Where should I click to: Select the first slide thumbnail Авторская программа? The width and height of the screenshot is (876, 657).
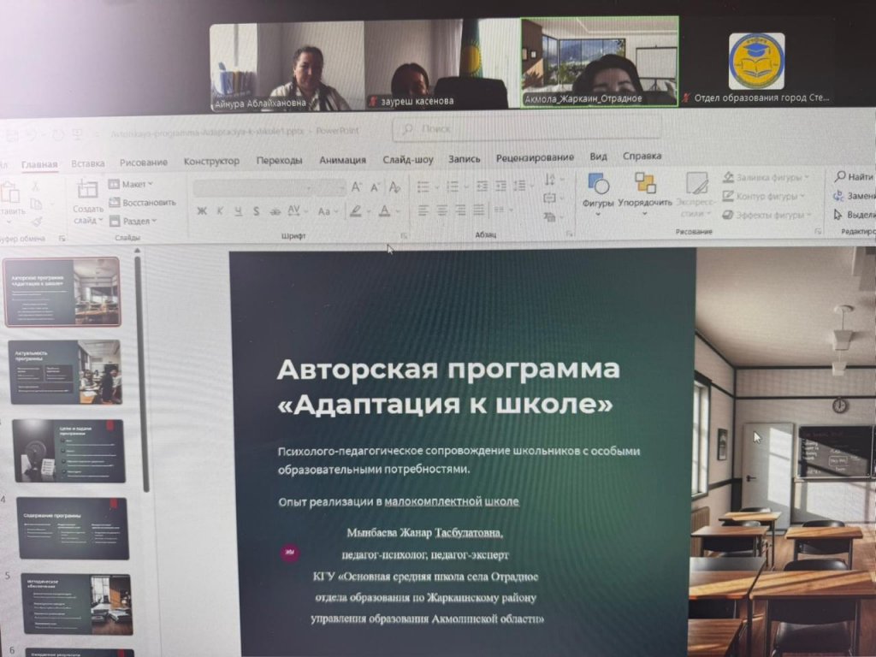(x=62, y=292)
